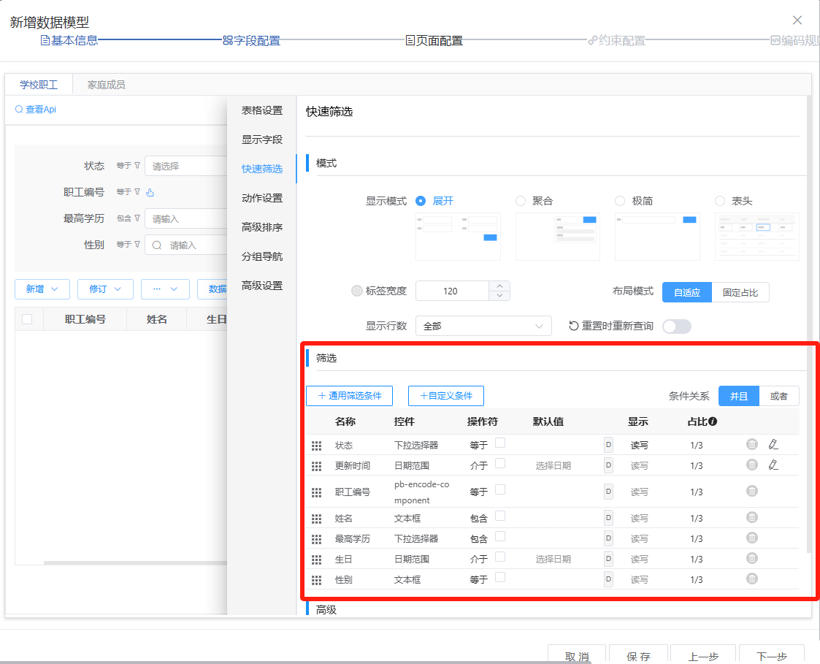Click the hand icon next to 职工编号 filter
The width and height of the screenshot is (820, 664).
150,193
